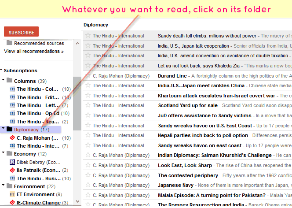Click The Hindu - Busi... feed icon
This screenshot has width=292, height=208.
(12, 178)
